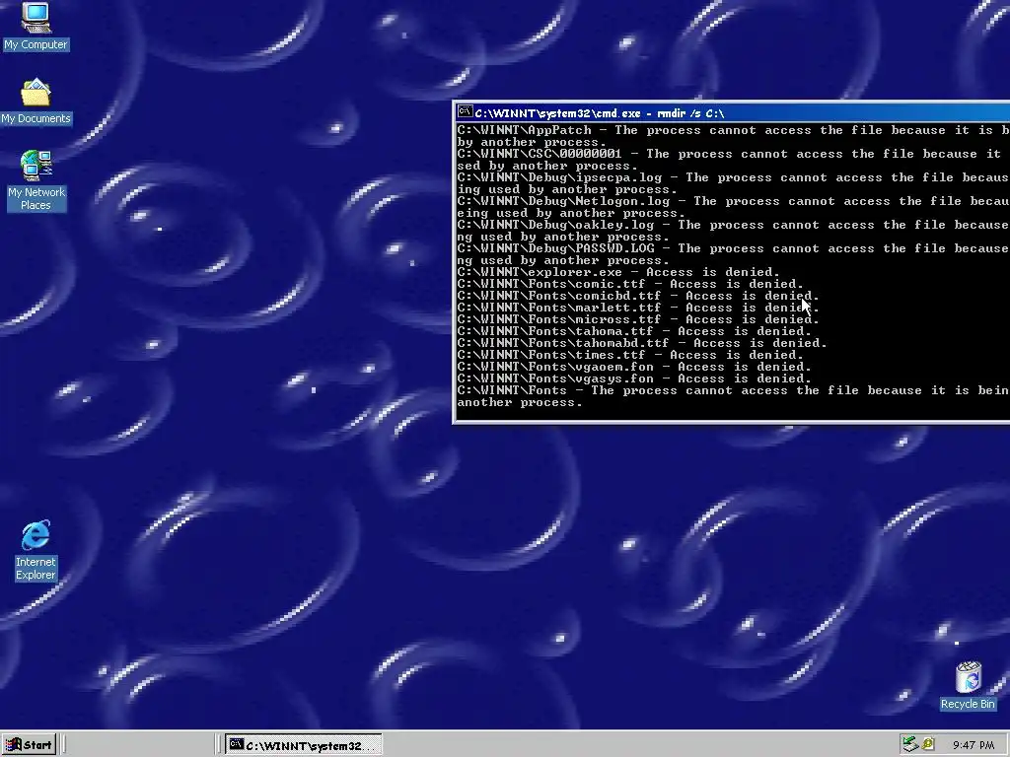Viewport: 1010px width, 757px height.
Task: Click the 9:47 PM clock
Action: [974, 745]
